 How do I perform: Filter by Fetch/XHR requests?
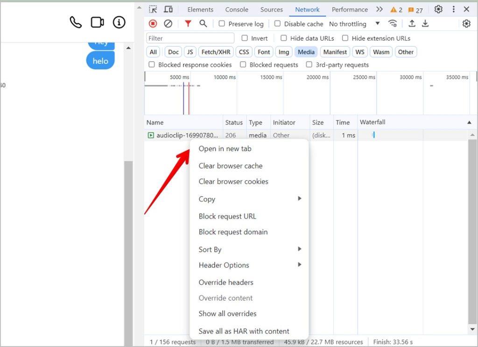pyautogui.click(x=216, y=52)
